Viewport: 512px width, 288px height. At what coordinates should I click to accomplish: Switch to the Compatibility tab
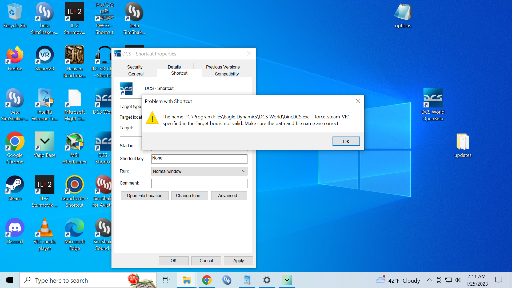click(227, 74)
